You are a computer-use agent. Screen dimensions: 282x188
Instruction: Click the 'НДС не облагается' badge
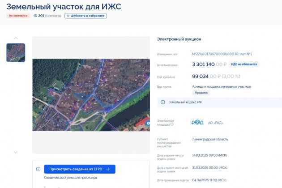244,64
